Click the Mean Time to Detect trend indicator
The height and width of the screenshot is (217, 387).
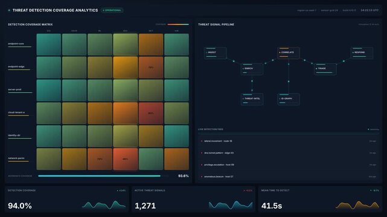[x=375, y=190]
